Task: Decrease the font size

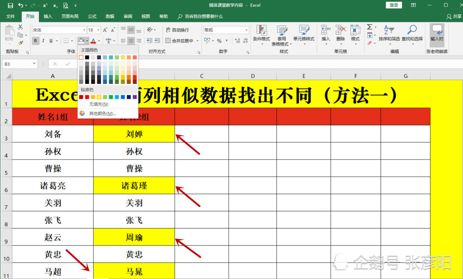Action: click(x=113, y=30)
